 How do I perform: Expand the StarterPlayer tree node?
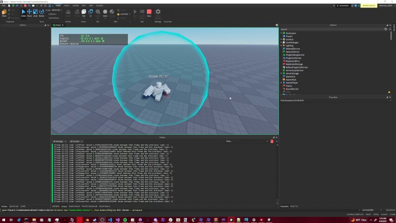click(281, 83)
